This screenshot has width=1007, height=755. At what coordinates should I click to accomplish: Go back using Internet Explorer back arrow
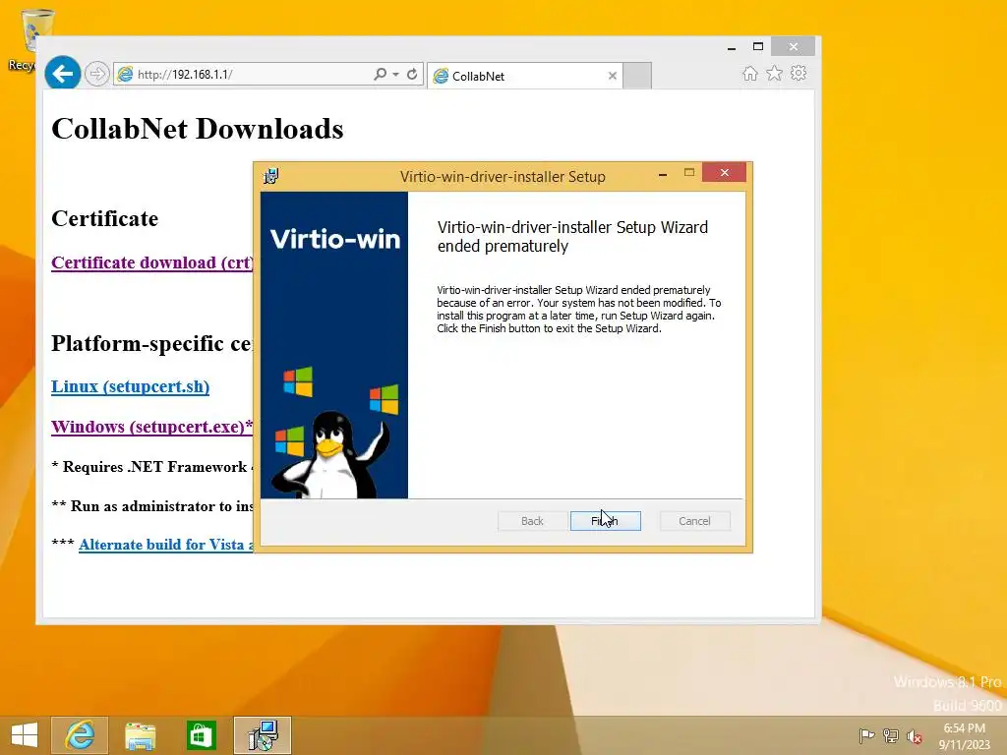click(62, 74)
